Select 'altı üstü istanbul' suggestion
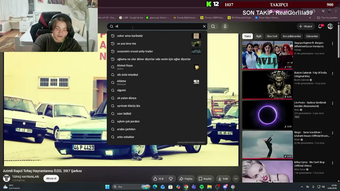This screenshot has width=340, height=191. pos(157,75)
